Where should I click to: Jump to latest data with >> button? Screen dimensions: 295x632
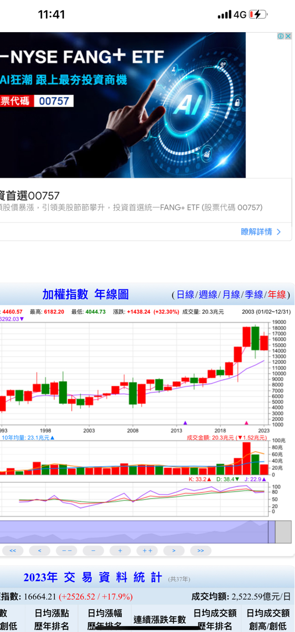point(201,550)
